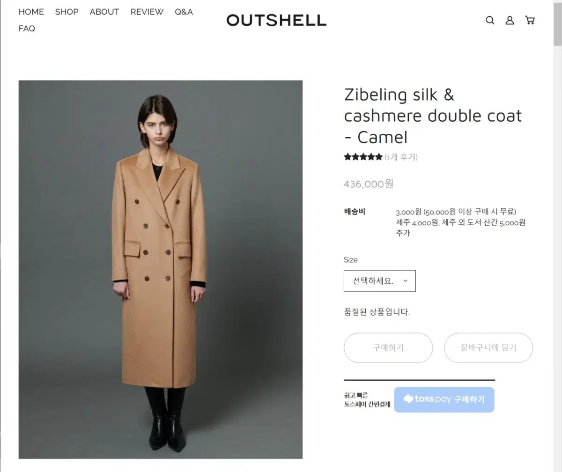The width and height of the screenshot is (562, 472).
Task: Open the Q&A menu item
Action: (x=184, y=12)
